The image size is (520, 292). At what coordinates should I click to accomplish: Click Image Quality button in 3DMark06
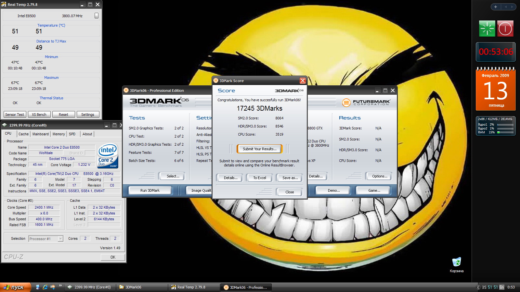tap(199, 190)
